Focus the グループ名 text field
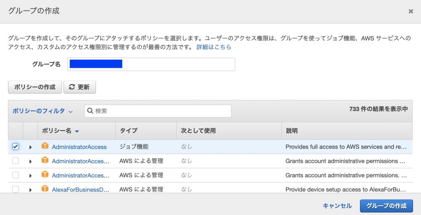The height and width of the screenshot is (215, 421). [151, 64]
